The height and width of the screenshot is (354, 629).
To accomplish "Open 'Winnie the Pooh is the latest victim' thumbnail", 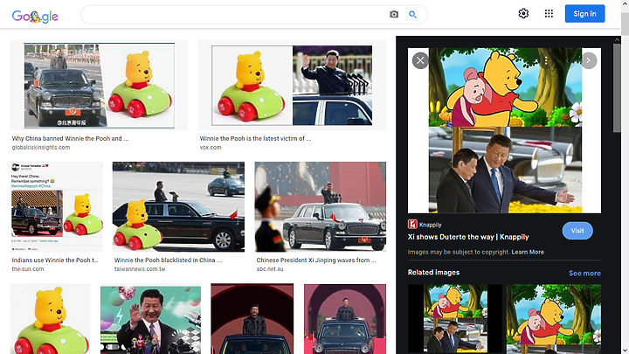I will (292, 85).
